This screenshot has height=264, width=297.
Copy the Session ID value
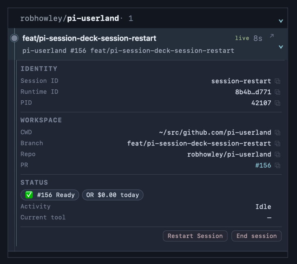pos(277,81)
